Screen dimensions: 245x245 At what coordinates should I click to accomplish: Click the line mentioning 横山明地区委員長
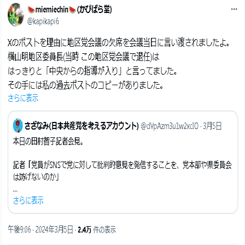click(x=83, y=57)
